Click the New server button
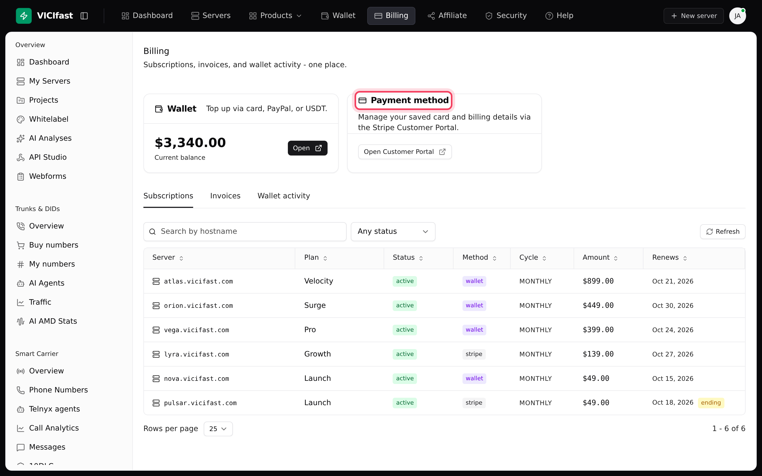Image resolution: width=762 pixels, height=476 pixels. pyautogui.click(x=693, y=16)
